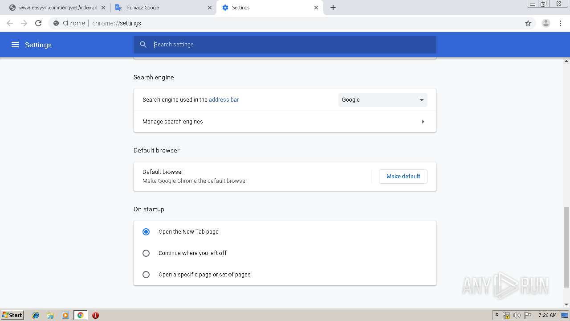The image size is (570, 321).
Task: Click the 7:26 AM clock
Action: 547,315
